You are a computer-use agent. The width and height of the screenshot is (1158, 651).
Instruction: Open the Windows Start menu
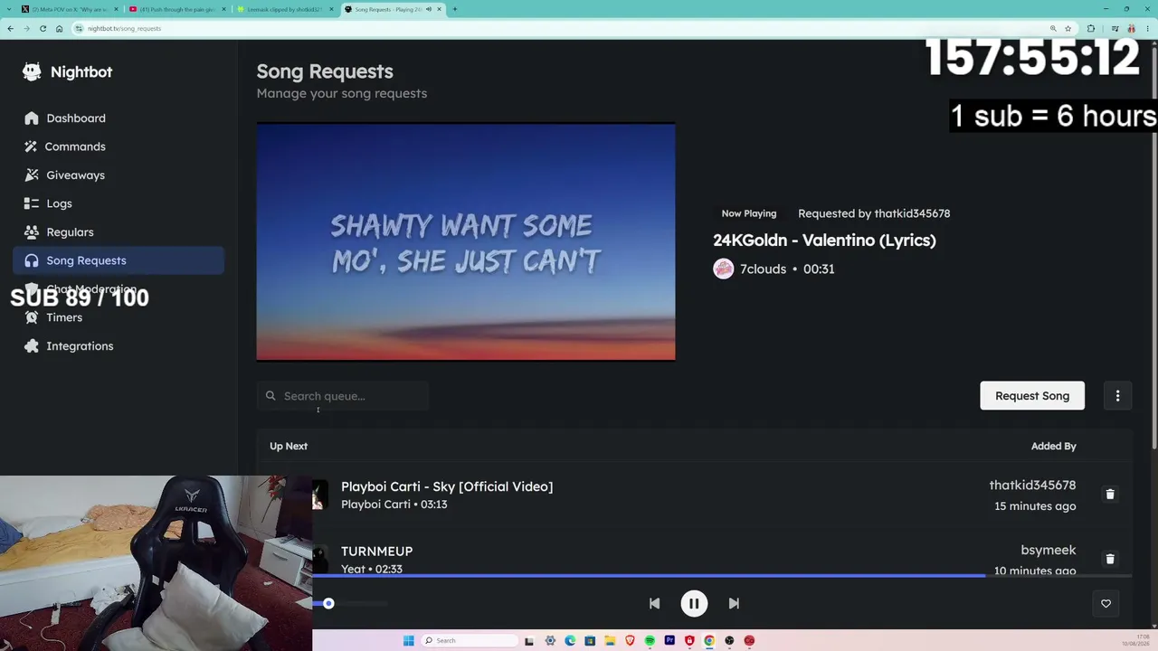409,641
